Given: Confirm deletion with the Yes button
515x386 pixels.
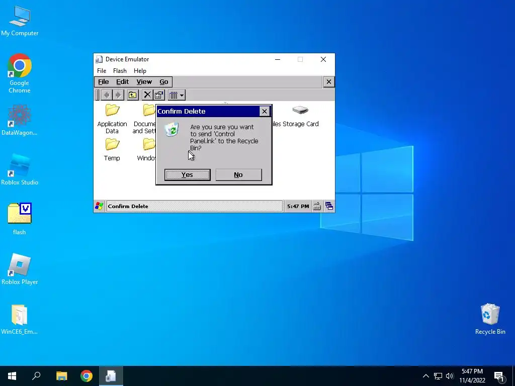Looking at the screenshot, I should 187,174.
